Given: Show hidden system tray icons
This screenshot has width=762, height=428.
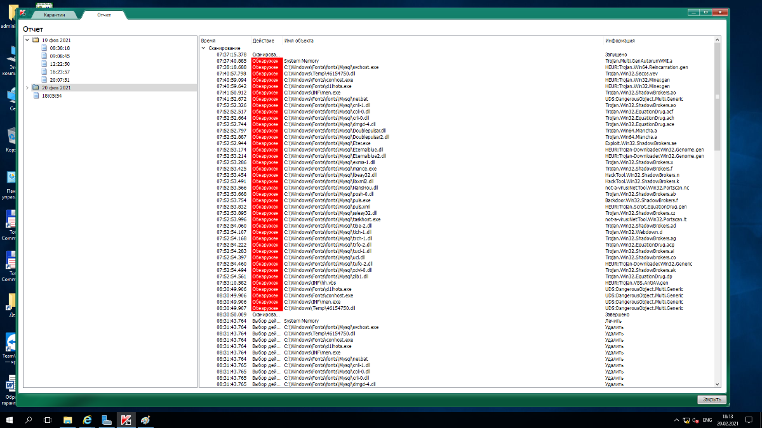Looking at the screenshot, I should click(x=675, y=420).
